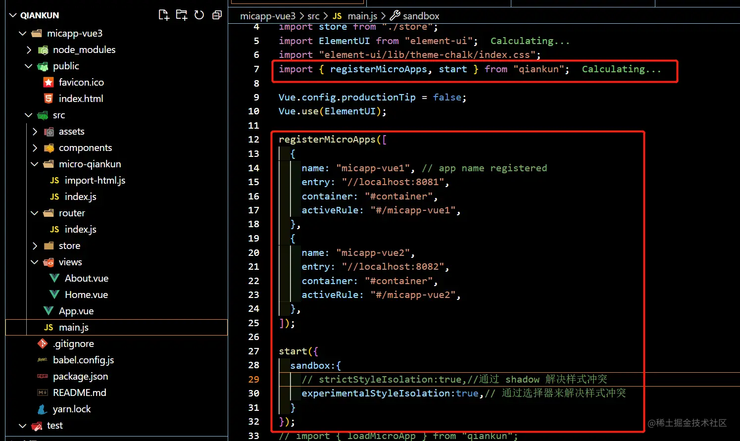Click the git icon beside .gitignore
The image size is (740, 441).
(43, 343)
